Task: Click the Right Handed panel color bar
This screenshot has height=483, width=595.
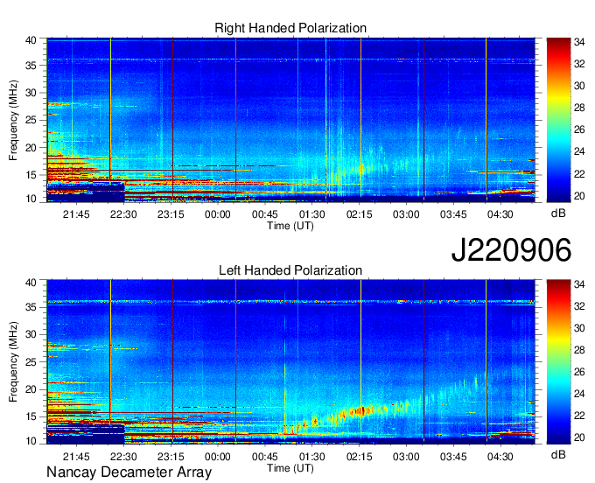Action: coord(558,120)
